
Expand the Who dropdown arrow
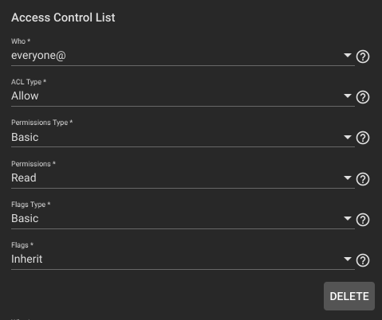(x=348, y=55)
